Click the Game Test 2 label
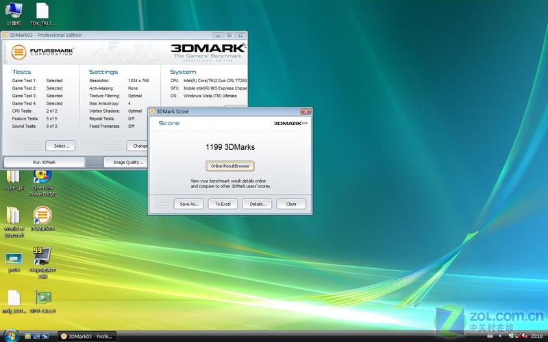Screen dimensions: 548x342 click(x=24, y=88)
